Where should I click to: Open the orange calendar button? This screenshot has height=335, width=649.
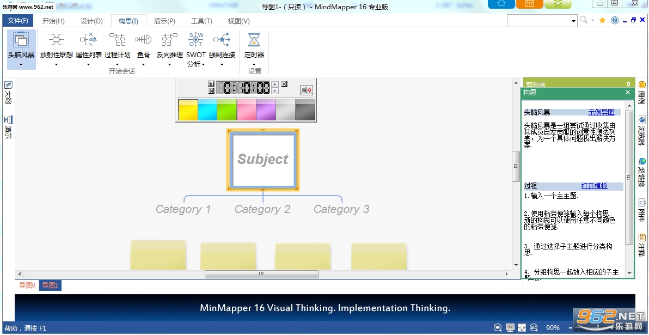pyautogui.click(x=529, y=4)
